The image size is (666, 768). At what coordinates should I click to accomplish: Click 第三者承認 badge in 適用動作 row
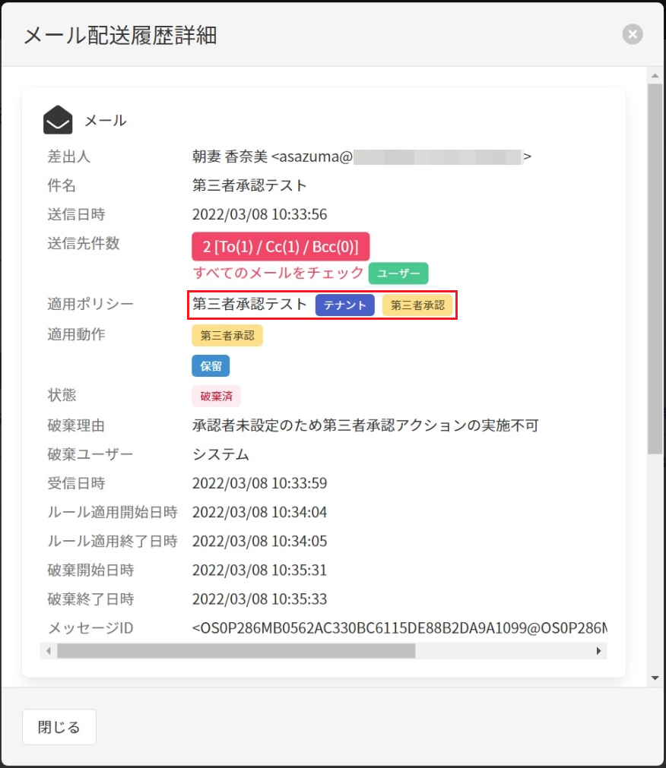pos(227,335)
